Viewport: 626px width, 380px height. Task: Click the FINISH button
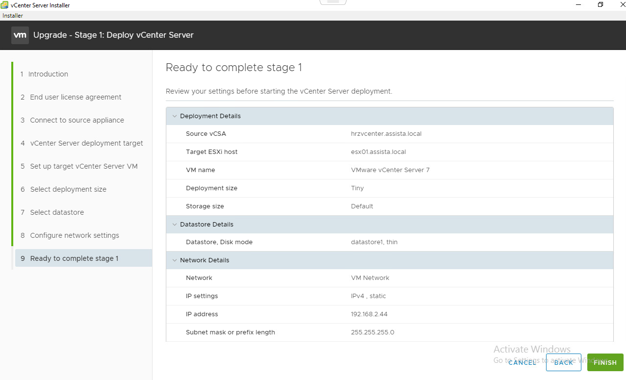(605, 362)
